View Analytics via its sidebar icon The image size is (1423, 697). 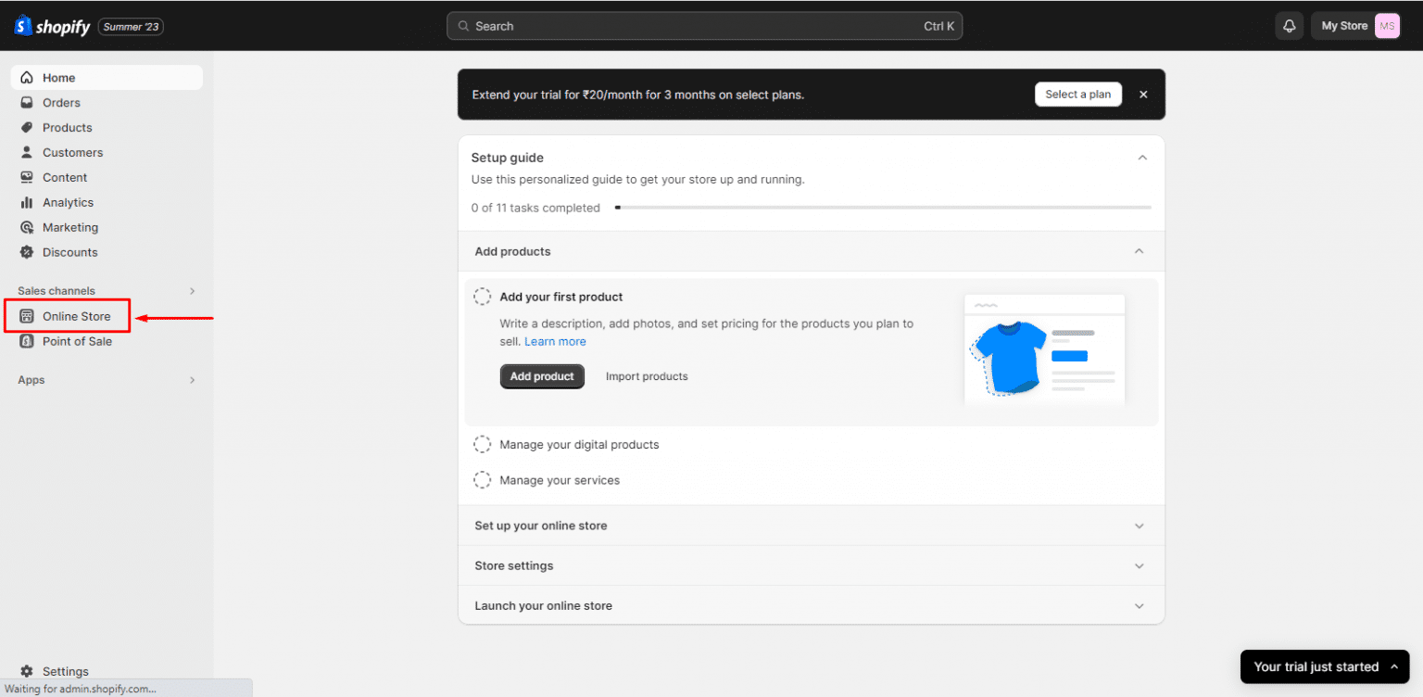point(27,202)
